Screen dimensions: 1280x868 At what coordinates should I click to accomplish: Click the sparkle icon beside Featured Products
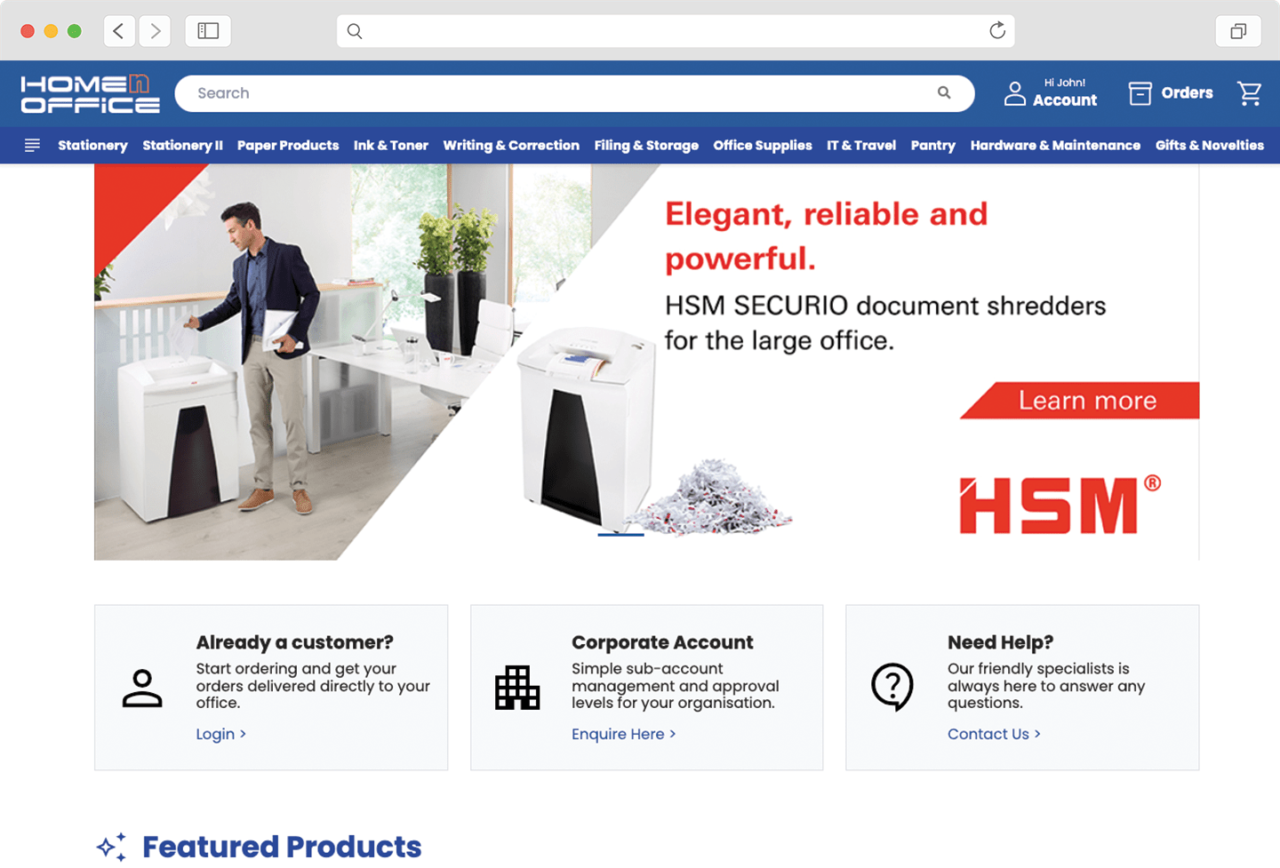[x=112, y=847]
